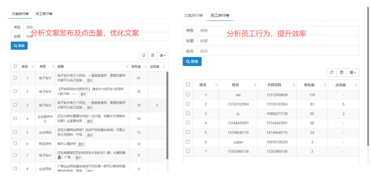Check copywriting row 每天心情好好 checkbox
This screenshot has width=371, height=189.
[15, 143]
